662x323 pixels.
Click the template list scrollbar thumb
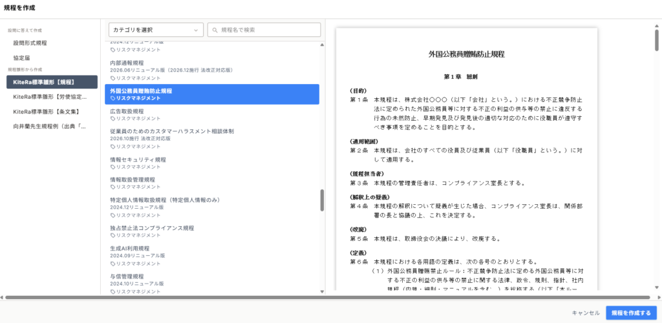point(322,200)
